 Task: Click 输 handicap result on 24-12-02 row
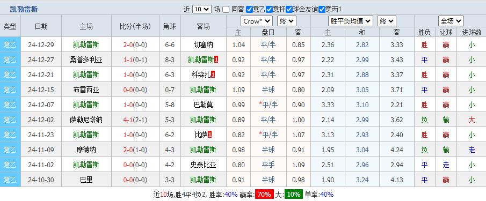pos(446,120)
